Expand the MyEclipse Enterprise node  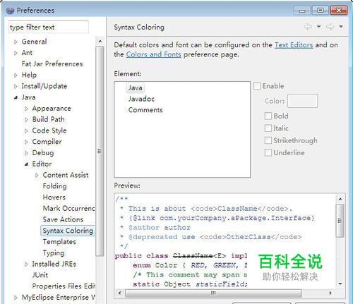pos(16,298)
